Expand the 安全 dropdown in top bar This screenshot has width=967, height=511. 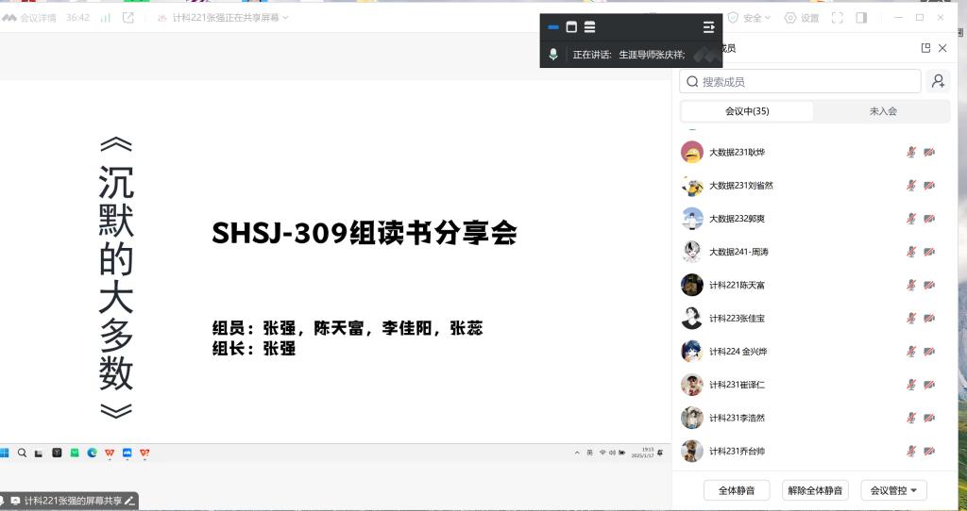click(752, 18)
